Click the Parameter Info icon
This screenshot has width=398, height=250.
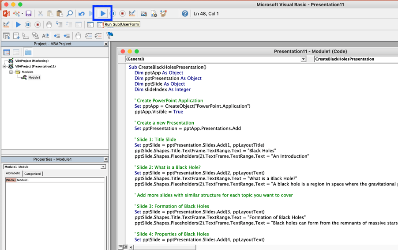35,36
